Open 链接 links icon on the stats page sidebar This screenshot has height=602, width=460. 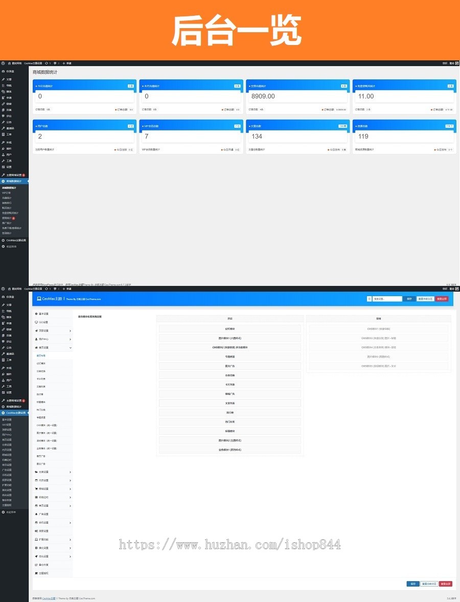coord(3,104)
